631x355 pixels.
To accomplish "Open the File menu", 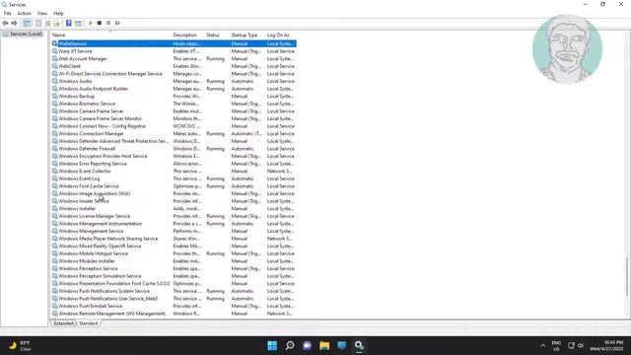I will click(x=8, y=13).
